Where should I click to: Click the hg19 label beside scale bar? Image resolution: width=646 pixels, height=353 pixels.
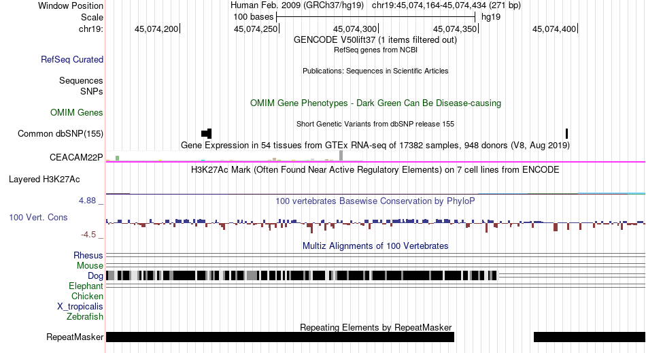tap(491, 17)
